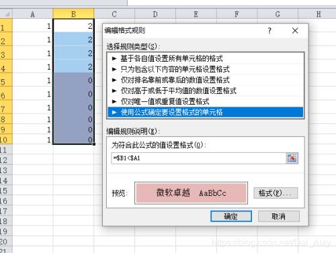Screen dimensions: 336x253
Task: Select row 8 header
Action: tap(6, 119)
